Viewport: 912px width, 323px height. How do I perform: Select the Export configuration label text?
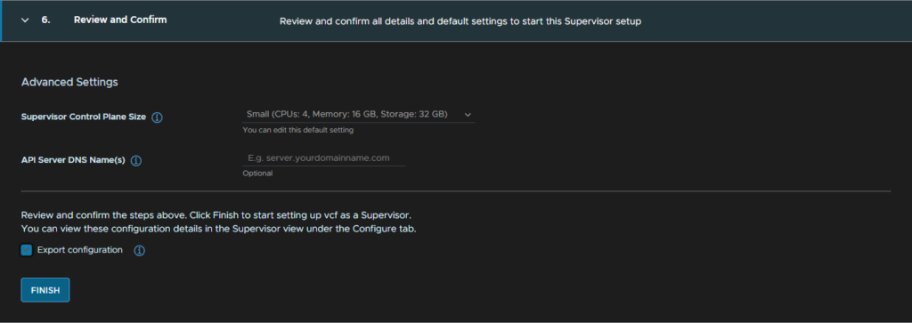tap(79, 250)
